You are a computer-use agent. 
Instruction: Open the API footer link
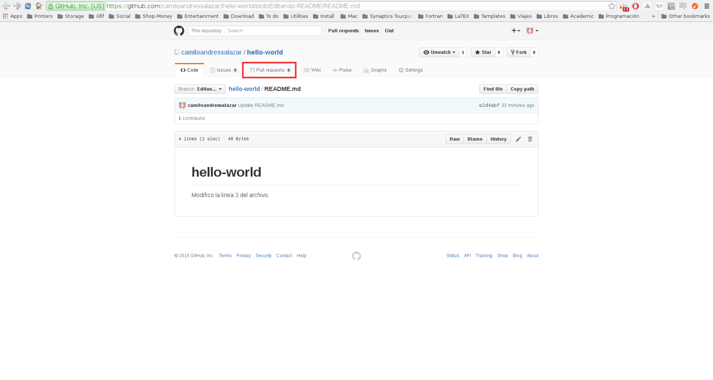[x=467, y=256]
